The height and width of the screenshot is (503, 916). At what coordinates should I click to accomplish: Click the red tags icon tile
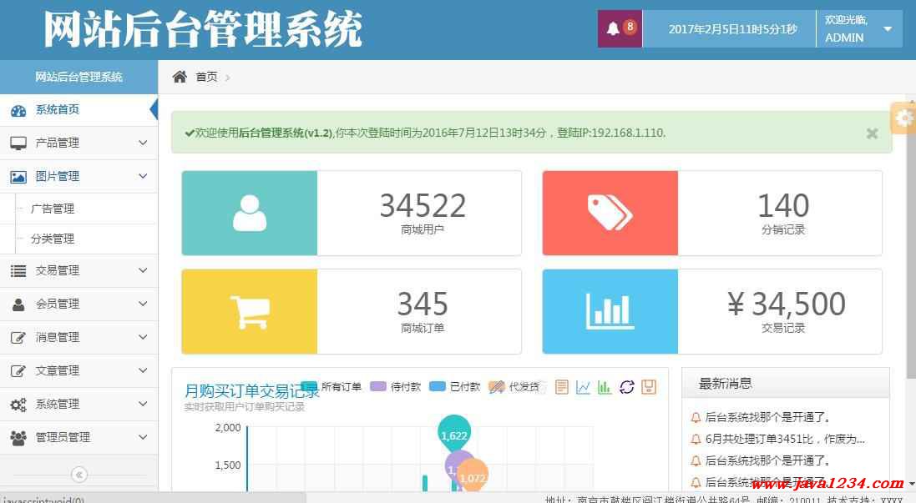(610, 213)
